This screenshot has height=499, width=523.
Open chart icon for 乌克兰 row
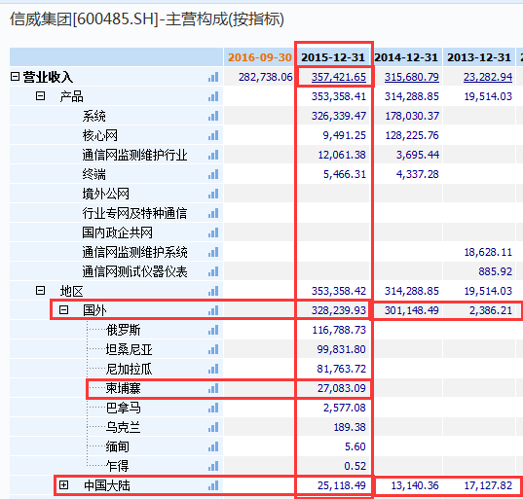click(x=213, y=427)
